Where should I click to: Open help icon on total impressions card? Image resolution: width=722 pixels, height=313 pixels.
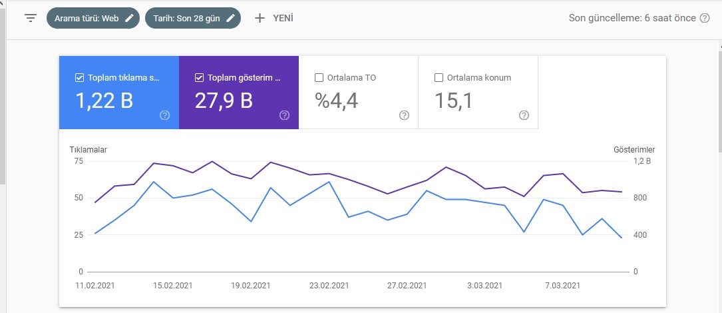(x=285, y=115)
